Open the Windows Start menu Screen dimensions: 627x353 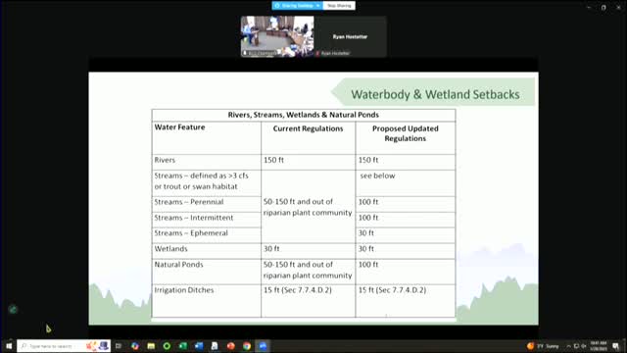(9, 346)
